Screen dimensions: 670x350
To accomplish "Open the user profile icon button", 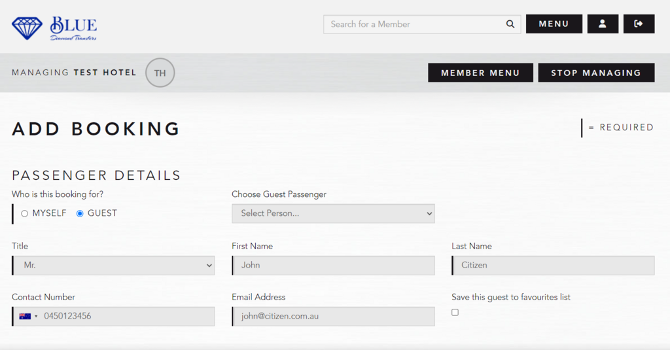I will coord(603,24).
